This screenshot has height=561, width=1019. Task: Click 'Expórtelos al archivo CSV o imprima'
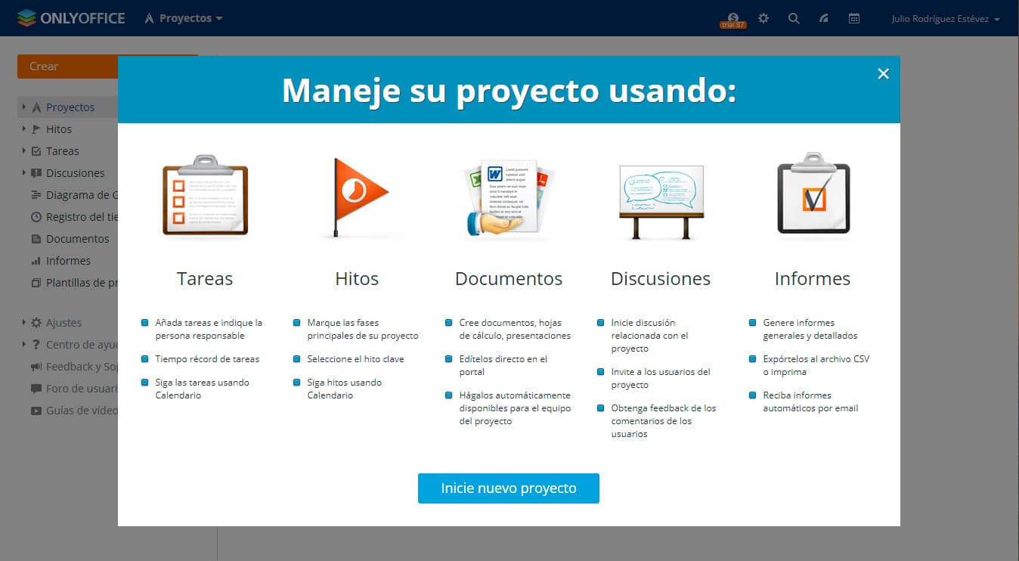pos(816,365)
